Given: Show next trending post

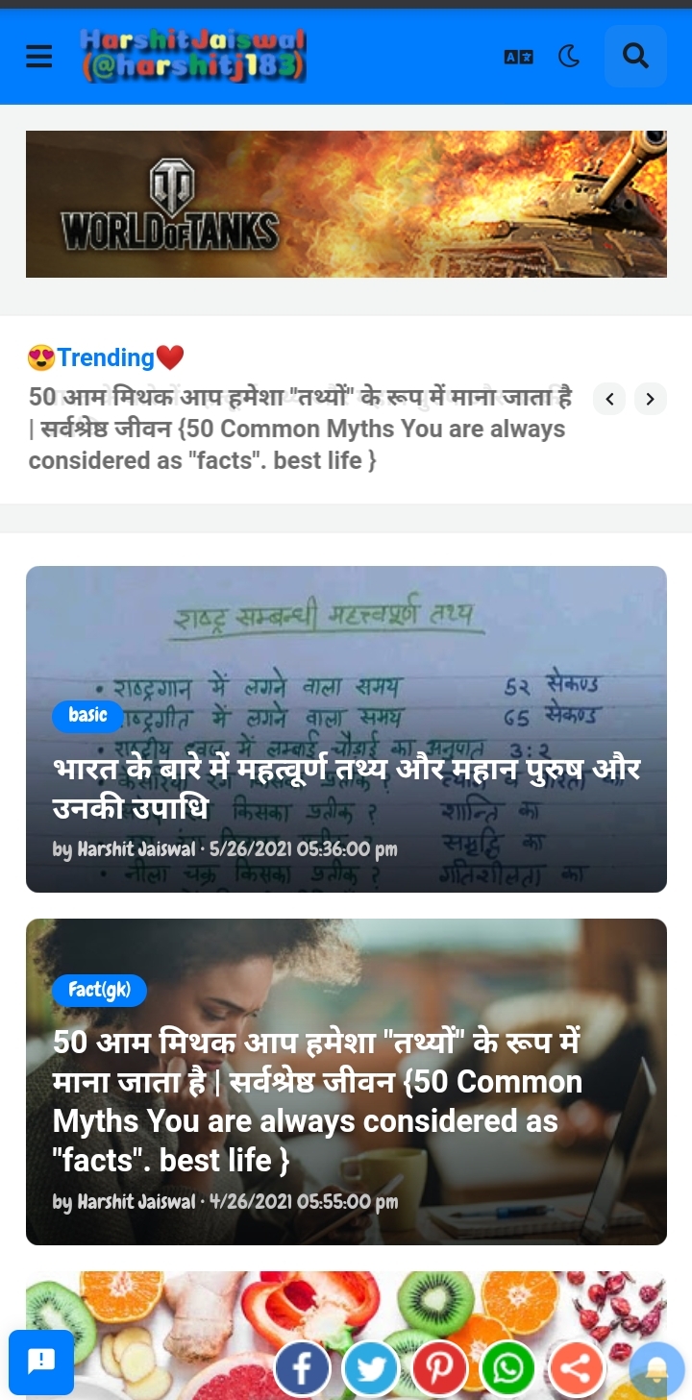Looking at the screenshot, I should pyautogui.click(x=651, y=398).
